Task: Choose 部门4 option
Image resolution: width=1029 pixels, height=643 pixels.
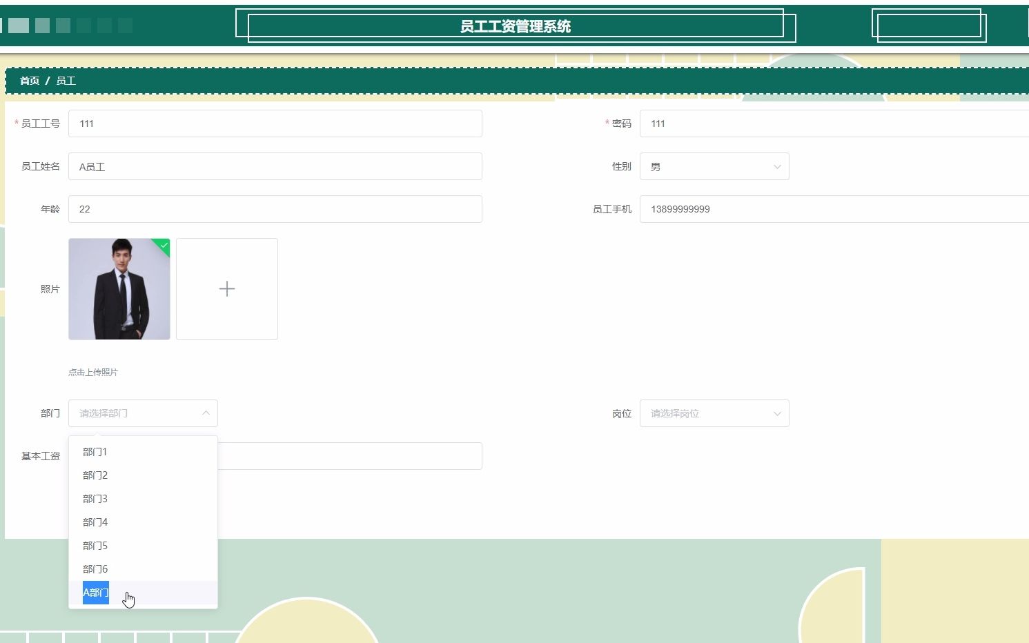Action: coord(143,522)
